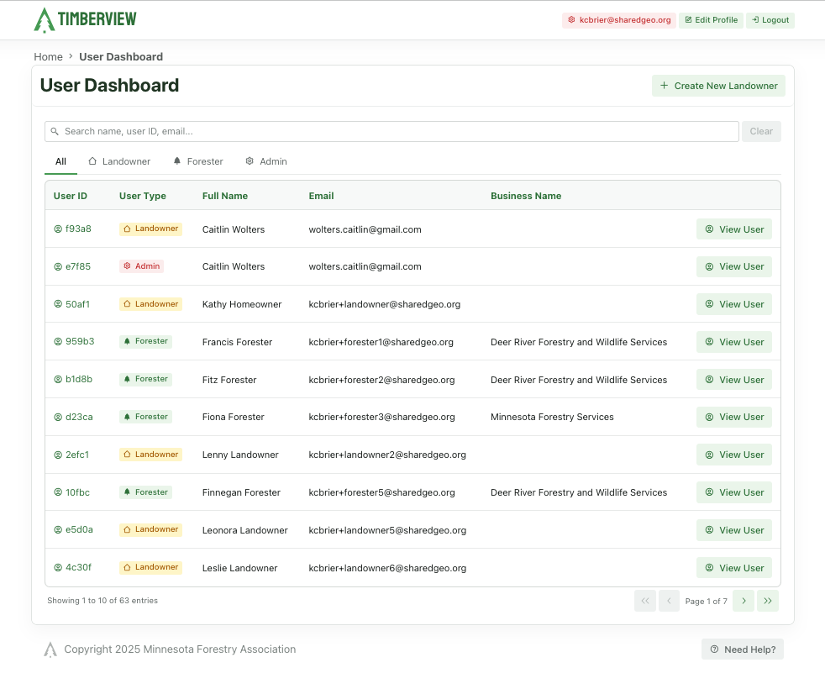The image size is (825, 673).
Task: Click user icon beside ID 10fbc
Action: (58, 492)
